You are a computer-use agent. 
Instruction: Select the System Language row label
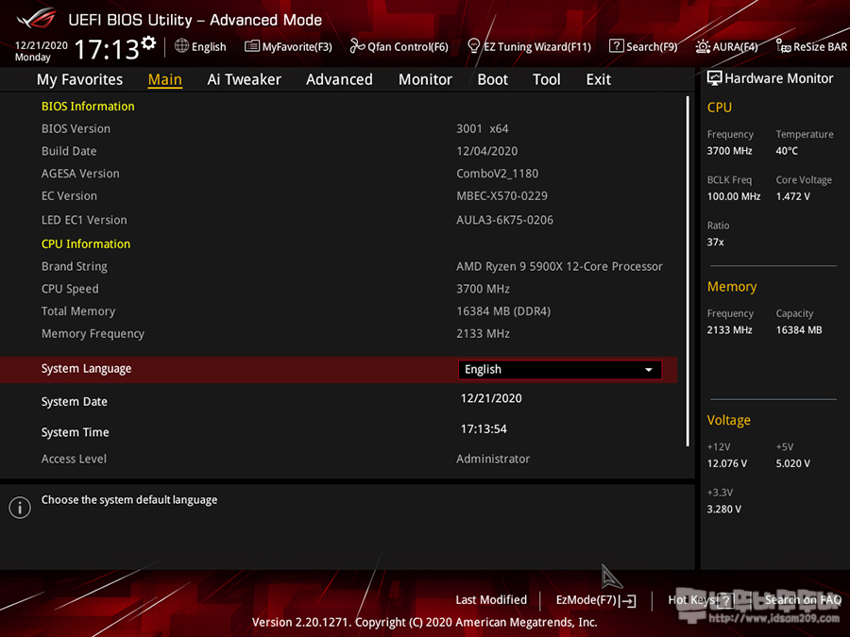pos(86,369)
